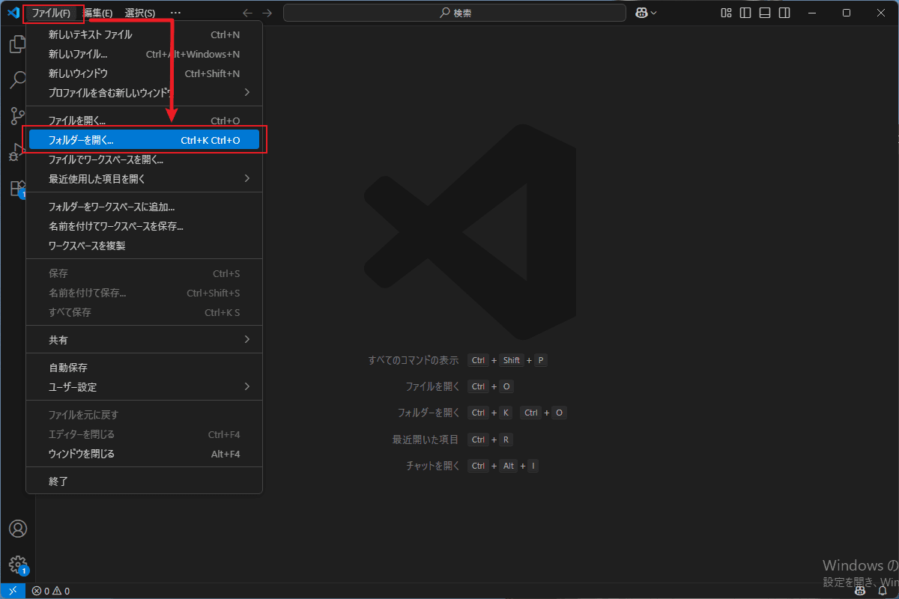Choose フォルダーを開く... from the menu
The height and width of the screenshot is (599, 899).
pos(145,140)
